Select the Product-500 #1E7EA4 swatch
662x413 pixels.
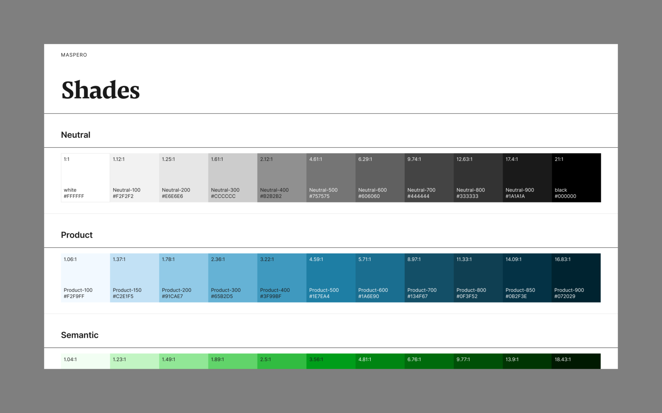point(331,278)
